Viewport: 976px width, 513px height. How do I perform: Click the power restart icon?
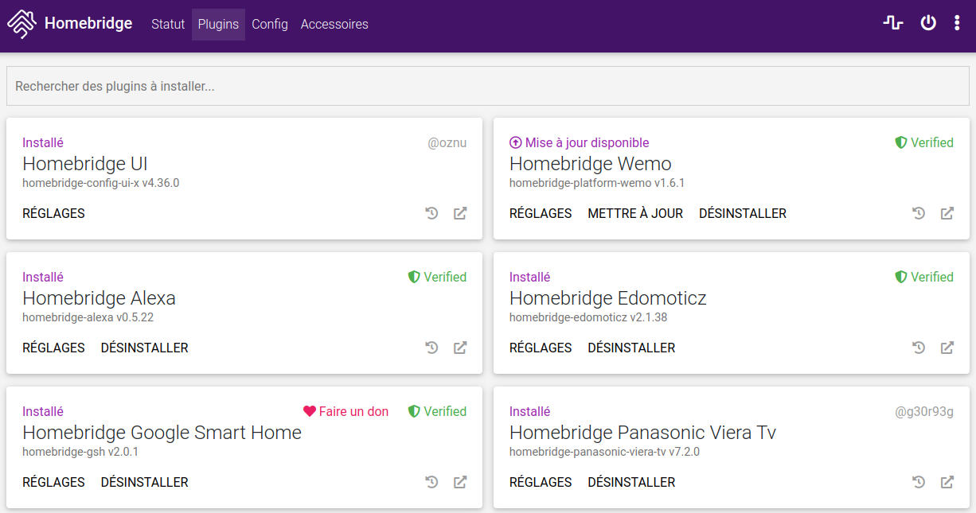928,23
